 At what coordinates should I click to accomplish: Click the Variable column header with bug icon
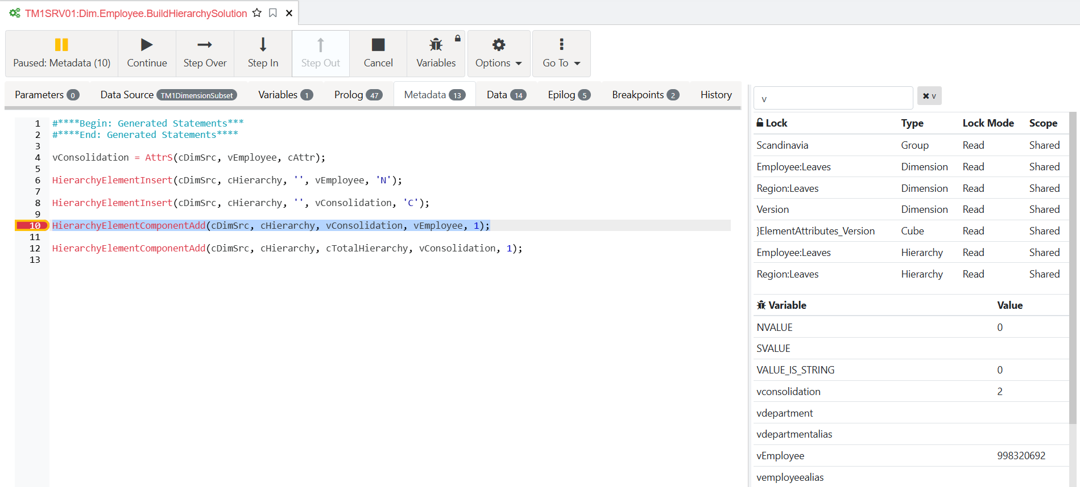(781, 305)
